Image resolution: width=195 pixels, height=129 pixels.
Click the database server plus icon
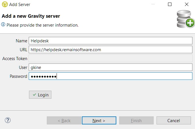[x=185, y=19]
